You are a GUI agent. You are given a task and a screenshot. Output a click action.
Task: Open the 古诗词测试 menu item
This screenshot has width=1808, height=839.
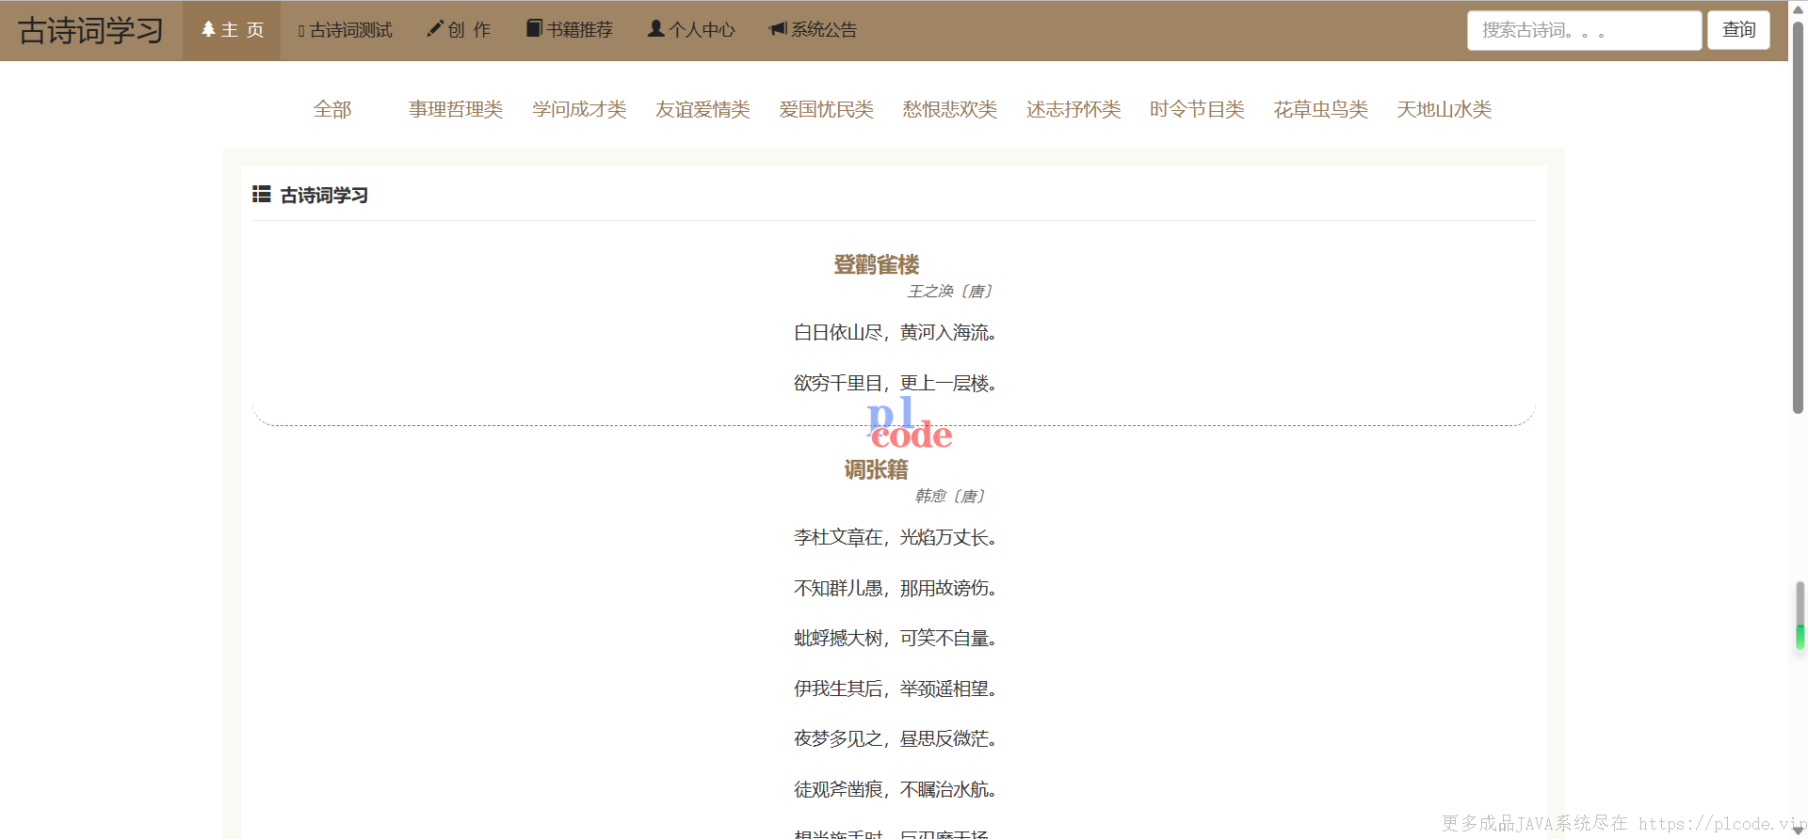point(346,30)
